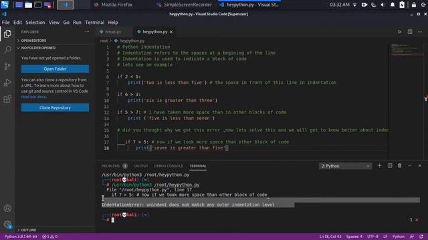Open the File menu
This screenshot has width=428, height=240.
pos(5,22)
